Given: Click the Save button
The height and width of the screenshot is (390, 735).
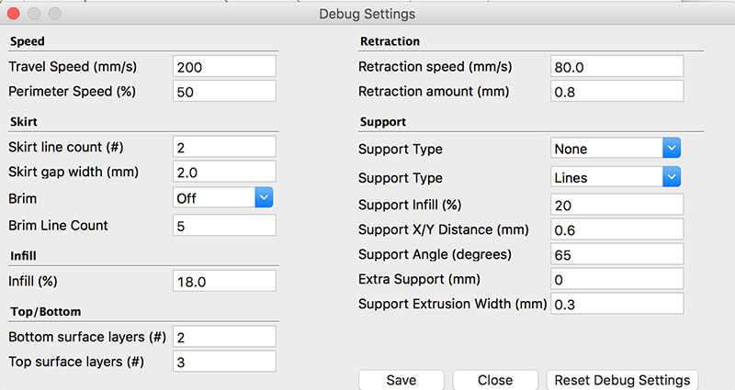Looking at the screenshot, I should coord(401,380).
